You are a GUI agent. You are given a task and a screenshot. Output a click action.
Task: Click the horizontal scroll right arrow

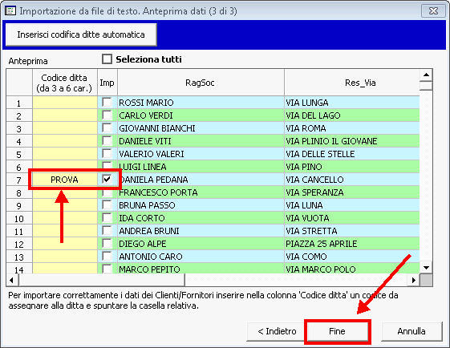[x=414, y=280]
